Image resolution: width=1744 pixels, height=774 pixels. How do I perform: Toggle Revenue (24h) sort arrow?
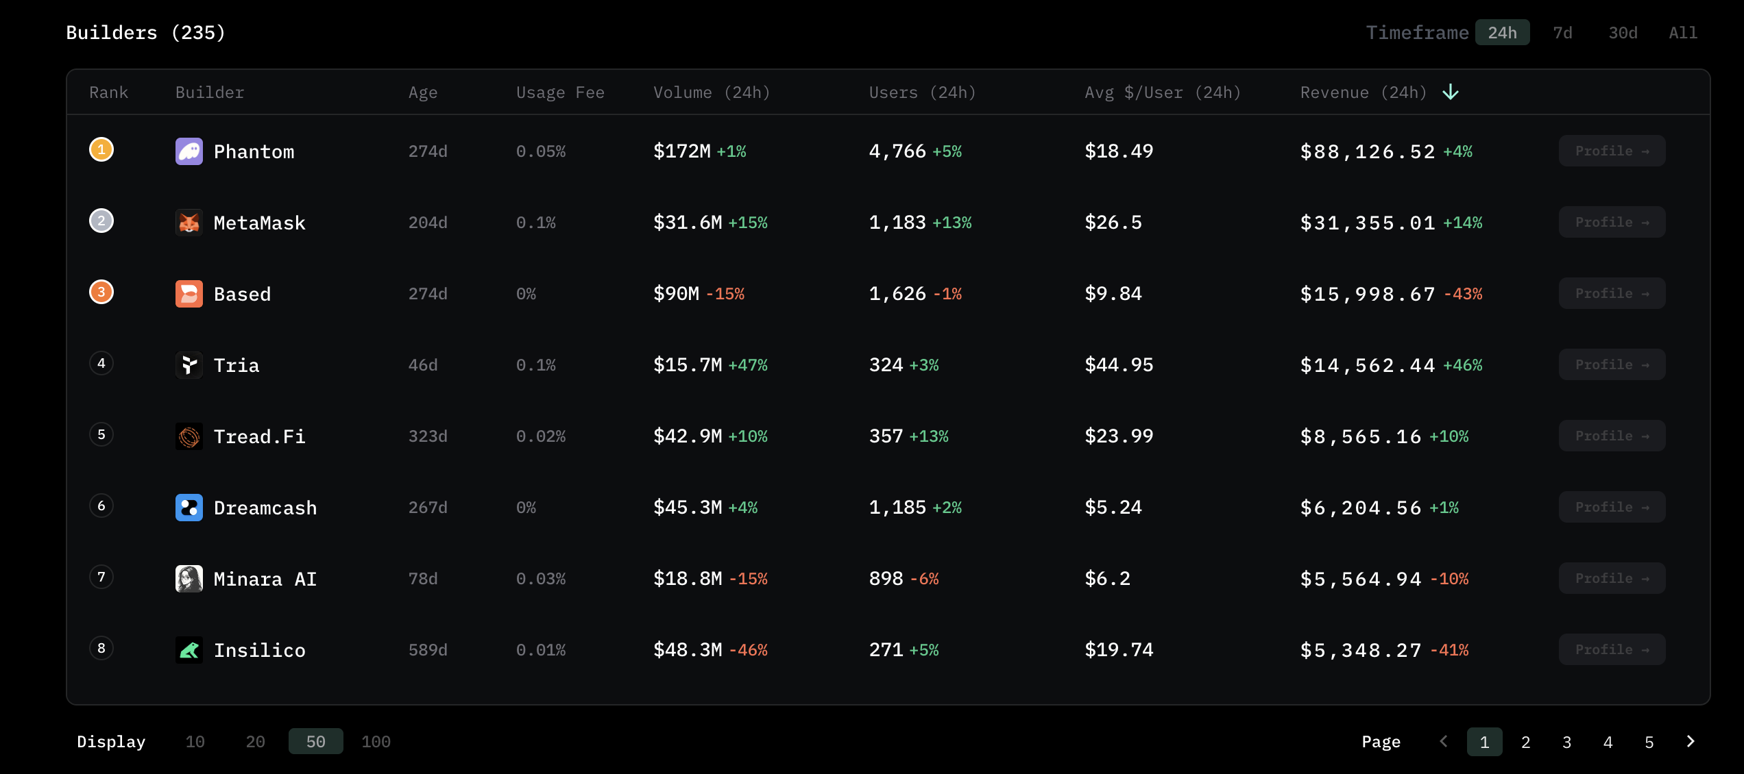point(1451,92)
